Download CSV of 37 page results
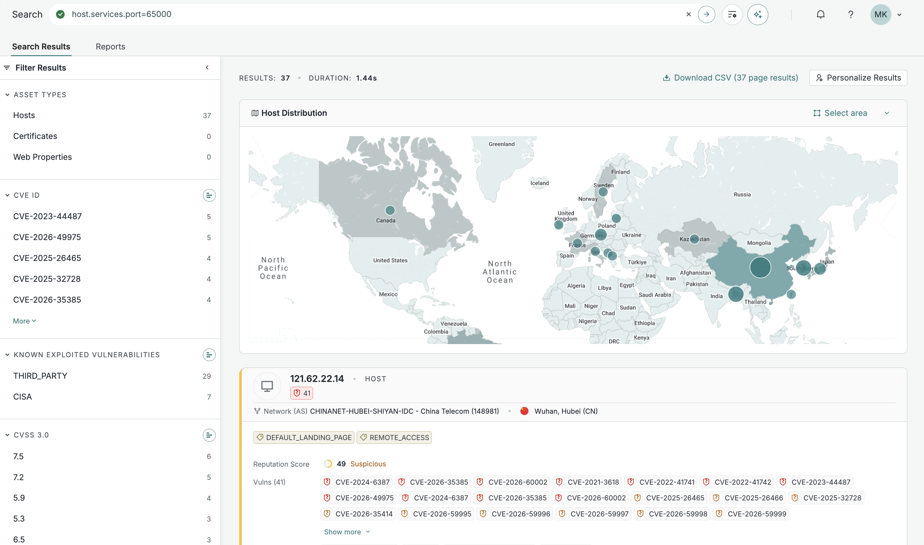924x545 pixels. [730, 78]
